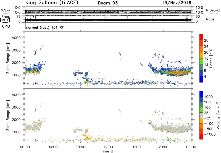Click the "16:00" time tick label
The image size is (221, 153).
pos(136,147)
